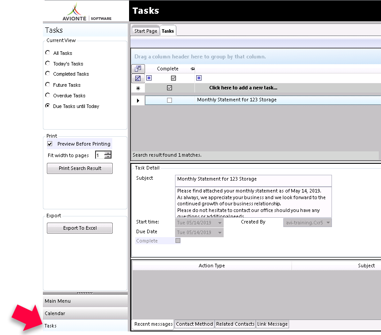Select the Tasks tab at the top
381x335 pixels.
coord(168,31)
